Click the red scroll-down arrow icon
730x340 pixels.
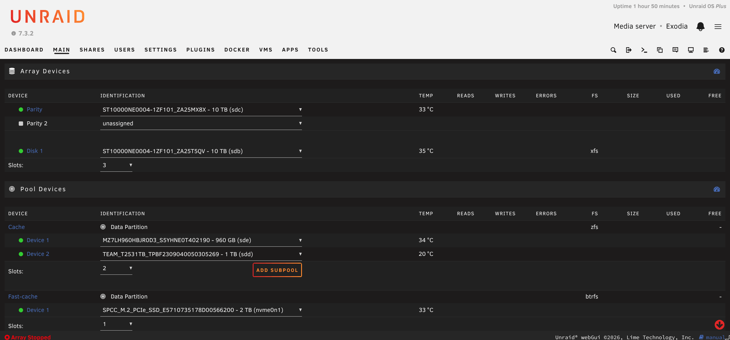[719, 325]
